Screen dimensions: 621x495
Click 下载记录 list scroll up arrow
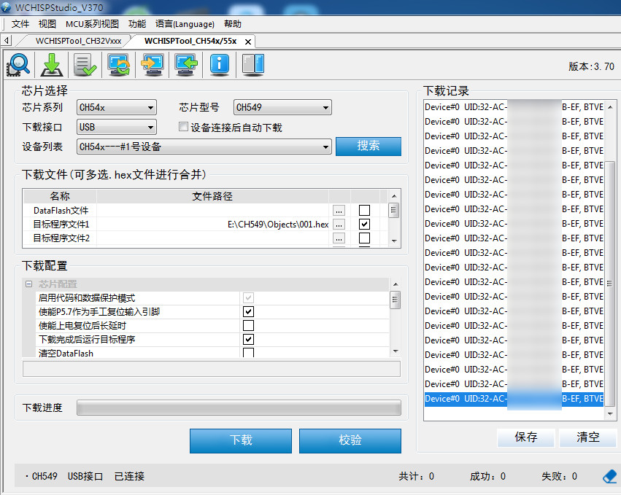610,107
